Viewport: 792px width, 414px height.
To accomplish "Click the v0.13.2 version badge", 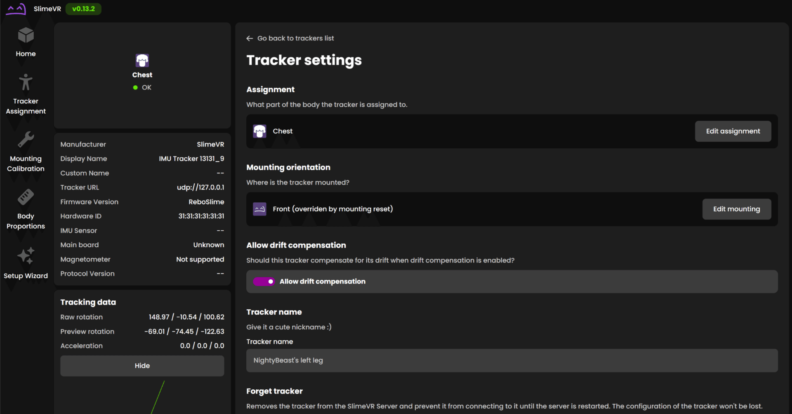I will [x=83, y=9].
